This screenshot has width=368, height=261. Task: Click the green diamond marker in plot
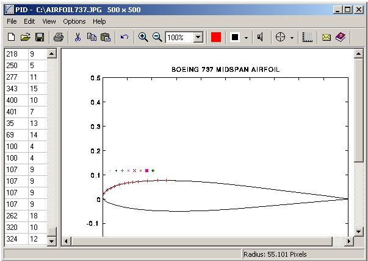[153, 171]
